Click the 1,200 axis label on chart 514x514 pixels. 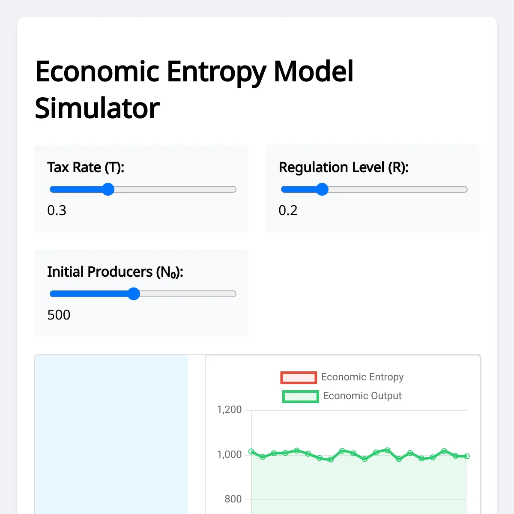[x=230, y=410]
